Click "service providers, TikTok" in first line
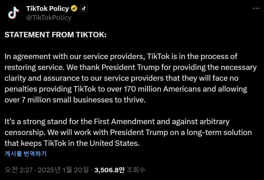264x180 pixels. [126, 57]
